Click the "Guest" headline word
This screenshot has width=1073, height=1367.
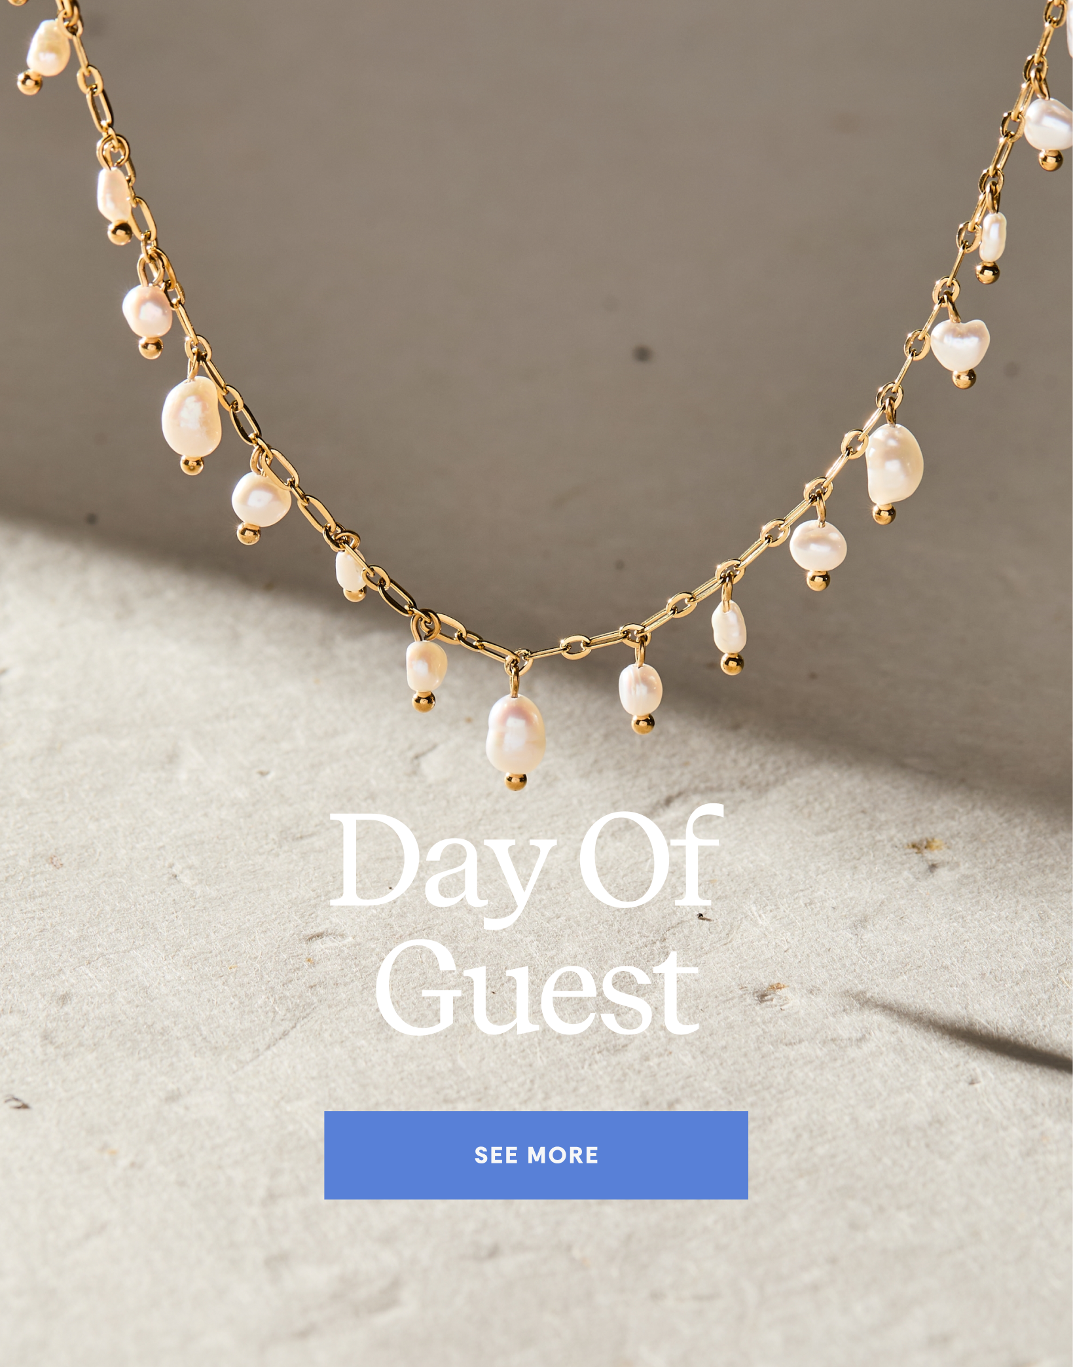537,990
